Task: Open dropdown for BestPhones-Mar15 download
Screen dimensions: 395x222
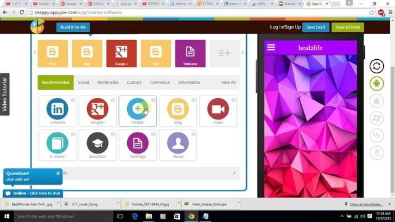Action: [58, 203]
